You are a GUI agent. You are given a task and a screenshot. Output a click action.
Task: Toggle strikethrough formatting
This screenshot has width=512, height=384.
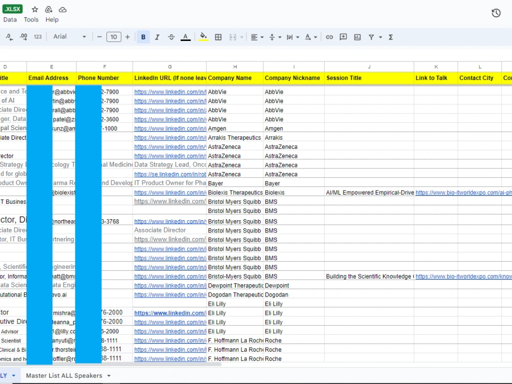coord(171,37)
